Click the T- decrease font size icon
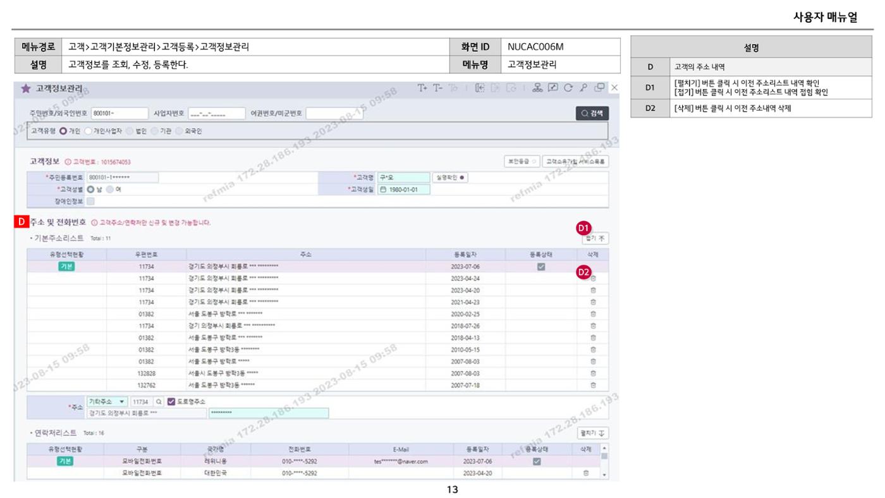The width and height of the screenshot is (885, 498). [x=439, y=88]
